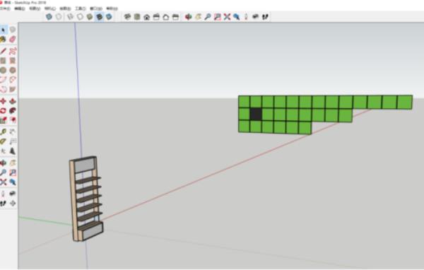Viewport: 424px width, 270px height.
Task: Toggle X-ray face style
Action: coord(49,17)
